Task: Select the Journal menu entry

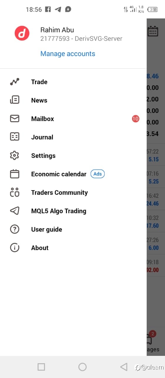Action: point(73,137)
